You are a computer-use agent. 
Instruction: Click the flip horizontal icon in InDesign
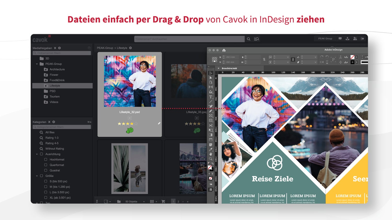click(x=322, y=62)
